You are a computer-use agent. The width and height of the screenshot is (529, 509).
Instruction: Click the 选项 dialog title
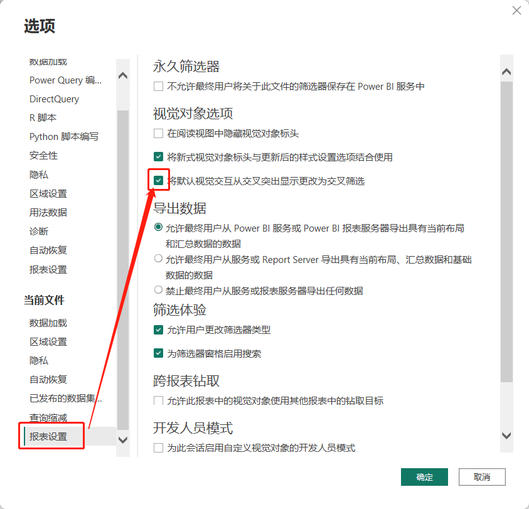tap(40, 26)
